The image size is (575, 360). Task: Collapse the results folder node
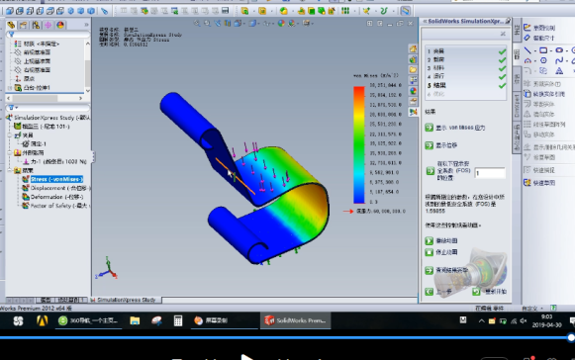(x=10, y=170)
